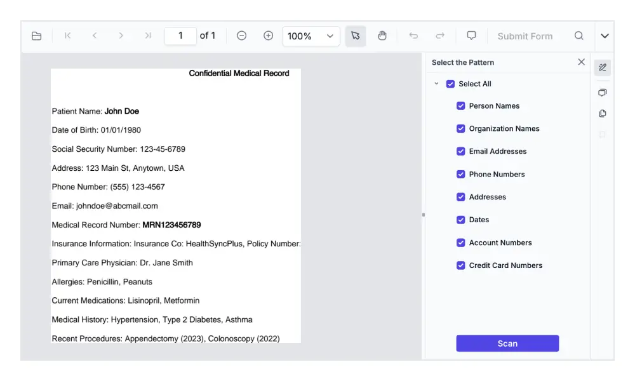The height and width of the screenshot is (381, 635).
Task: Collapse the Select All tree expander
Action: pos(436,84)
